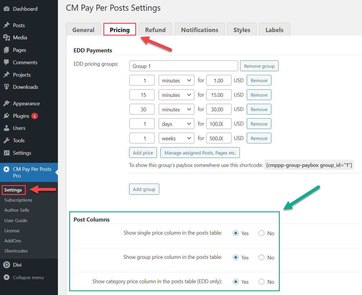Edit the 500.00 price field
Image resolution: width=362 pixels, height=295 pixels.
click(x=219, y=138)
